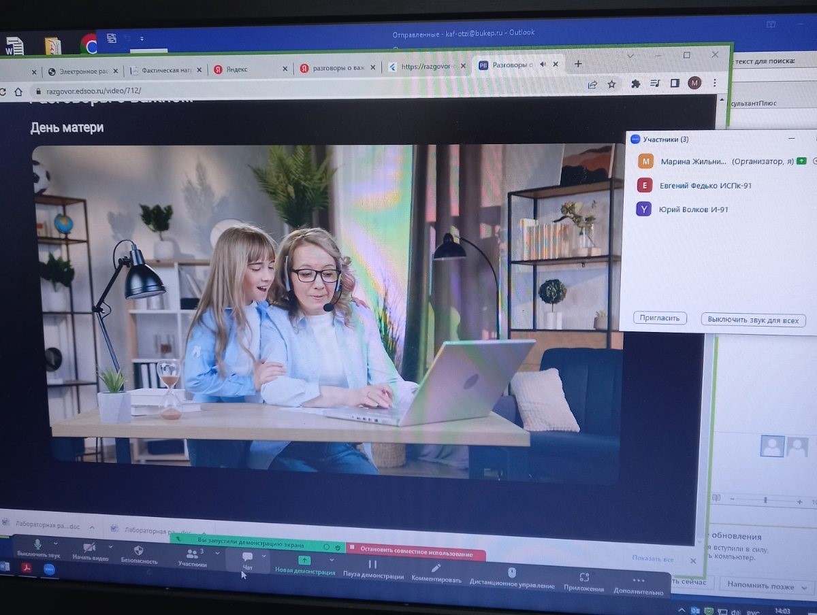This screenshot has width=817, height=615.
Task: Close the Chrome downloads bar
Action: click(692, 561)
